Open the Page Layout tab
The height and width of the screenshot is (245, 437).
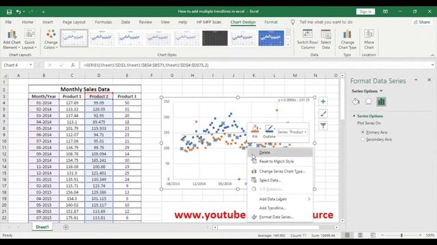pyautogui.click(x=74, y=22)
